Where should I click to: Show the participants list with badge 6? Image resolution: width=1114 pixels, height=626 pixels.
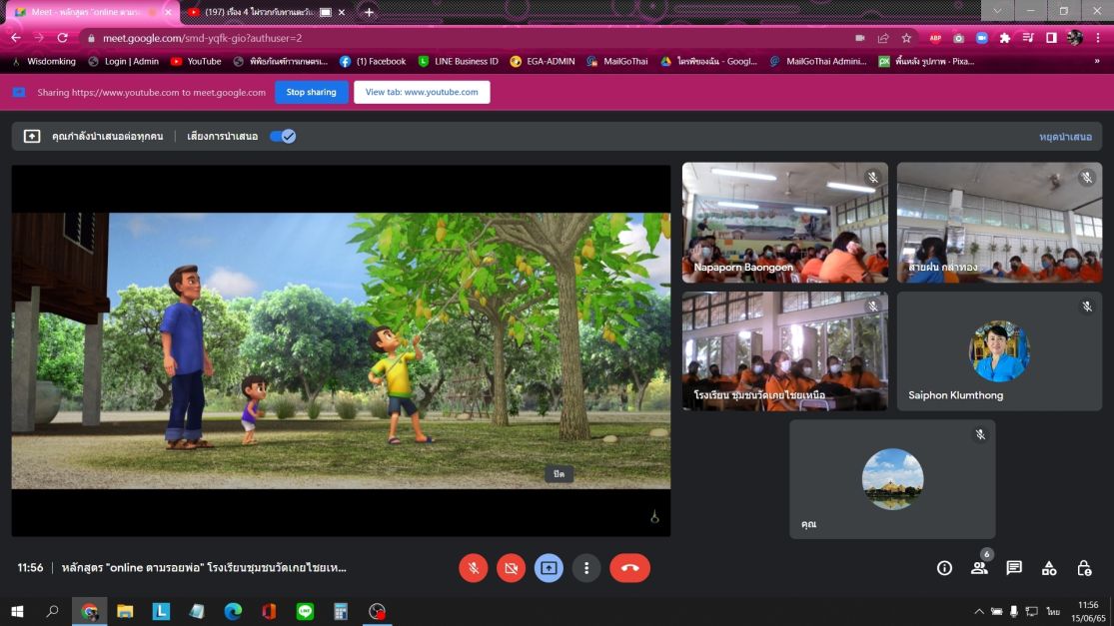click(x=980, y=568)
